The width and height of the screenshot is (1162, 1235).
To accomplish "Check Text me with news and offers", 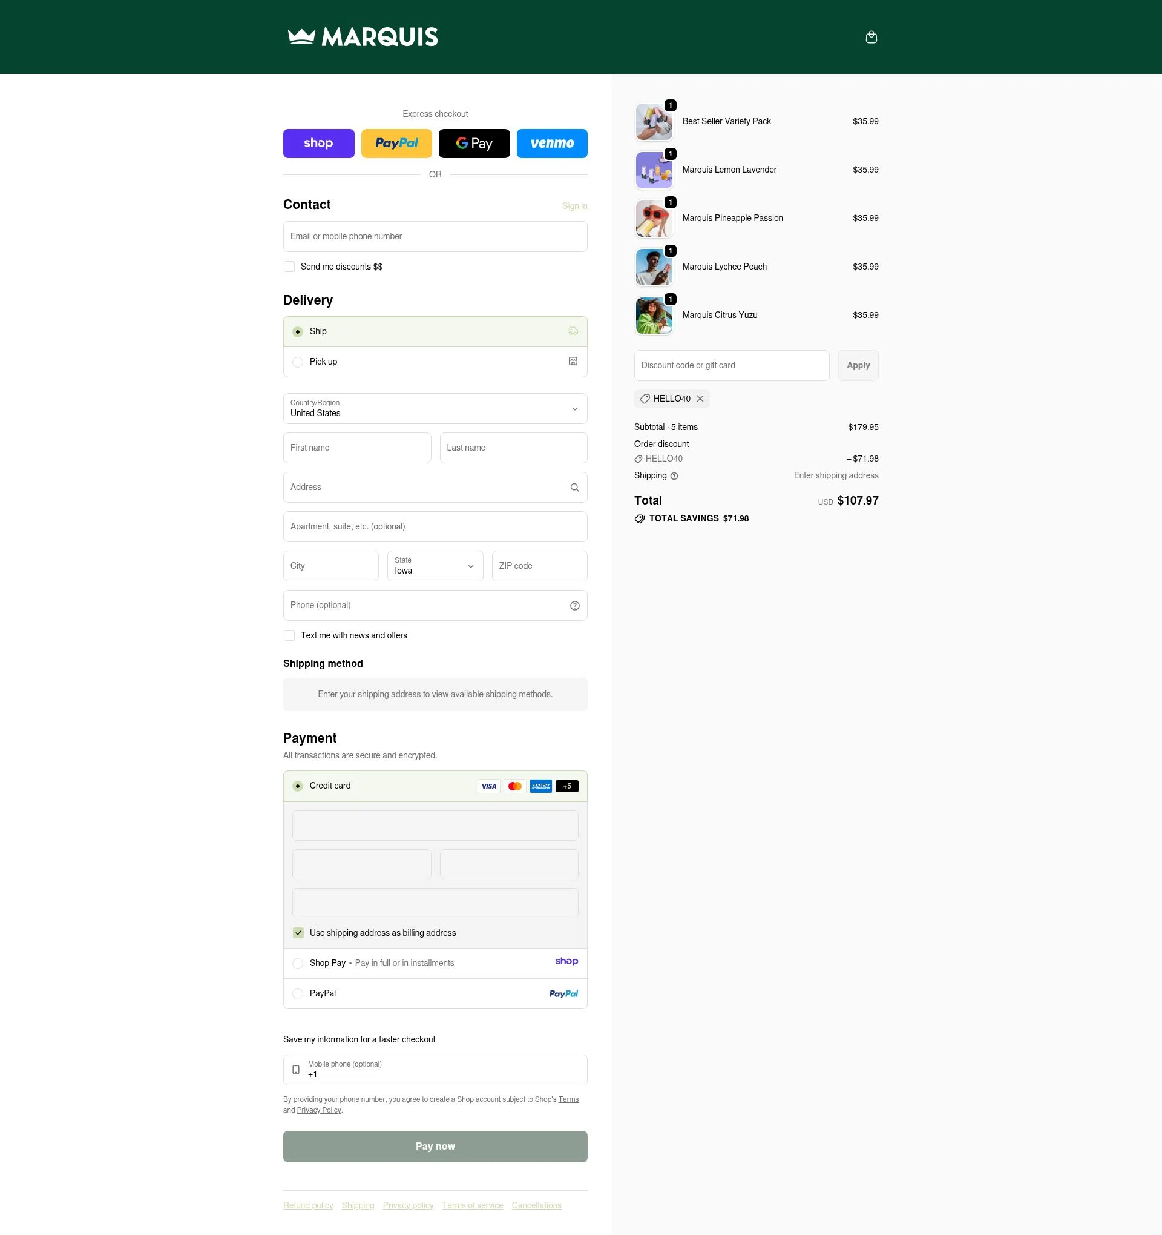I will click(x=289, y=635).
